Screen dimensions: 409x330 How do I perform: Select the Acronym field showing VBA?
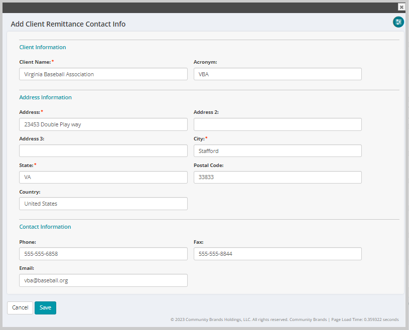pos(278,74)
